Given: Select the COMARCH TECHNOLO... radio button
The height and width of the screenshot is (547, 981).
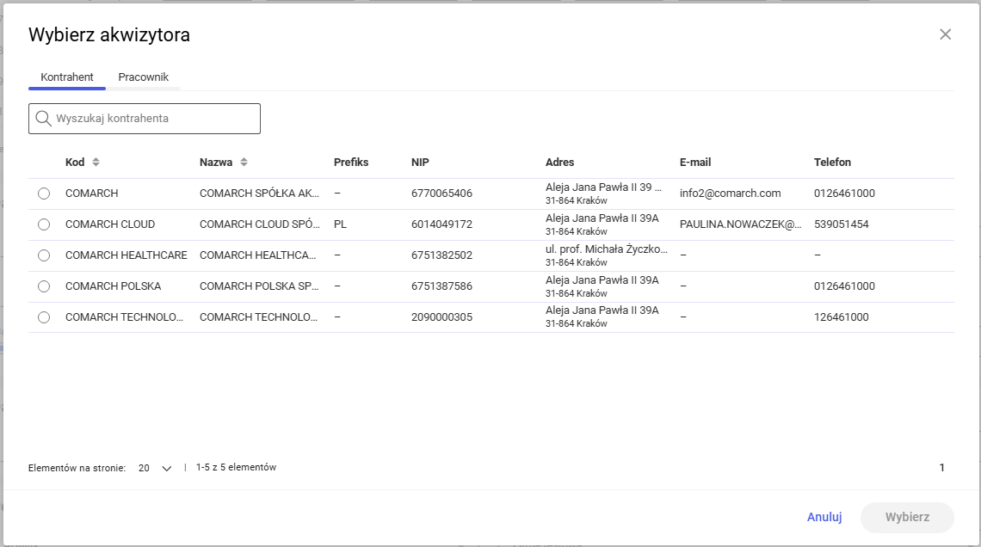Looking at the screenshot, I should [x=44, y=317].
